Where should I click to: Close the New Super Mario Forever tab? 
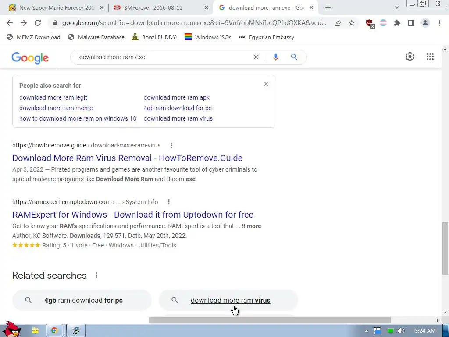102,8
